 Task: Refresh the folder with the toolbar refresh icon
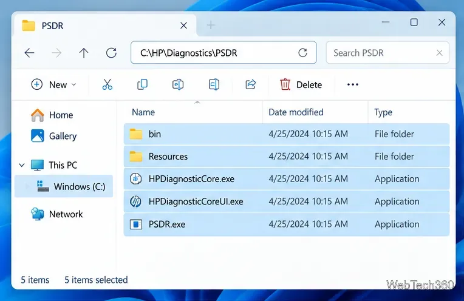pyautogui.click(x=111, y=53)
